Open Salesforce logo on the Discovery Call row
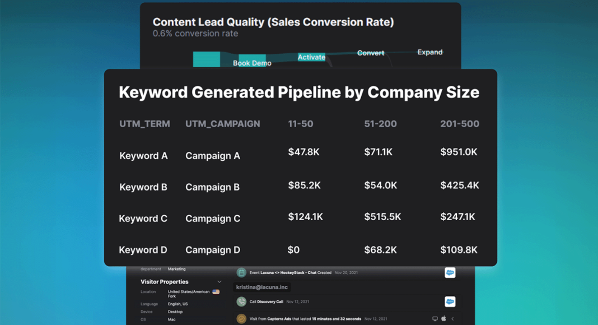598x325 pixels. 450,301
